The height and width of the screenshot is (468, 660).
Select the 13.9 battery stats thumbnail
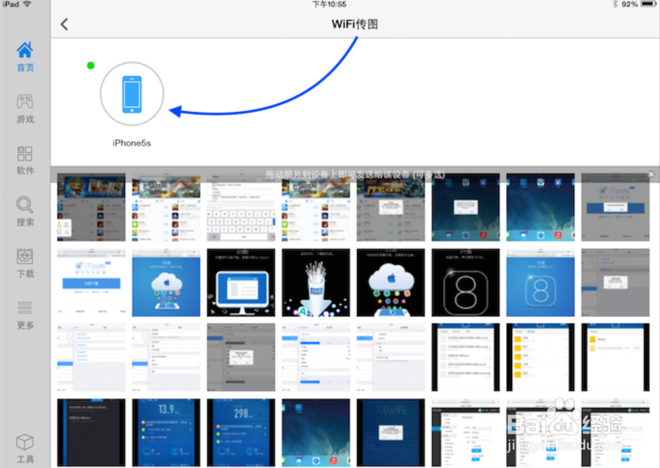[x=166, y=432]
